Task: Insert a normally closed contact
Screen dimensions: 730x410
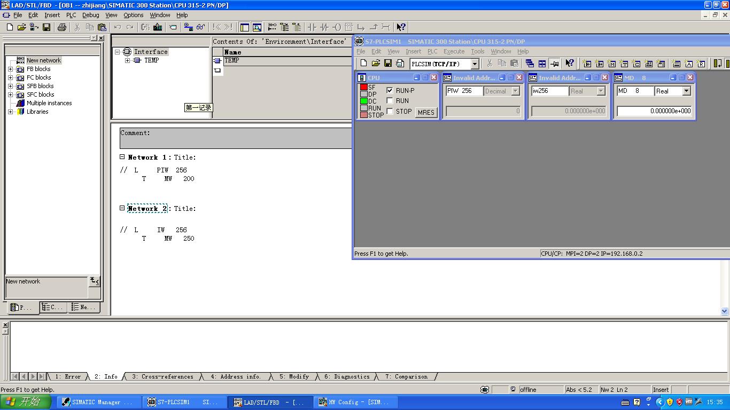Action: (x=324, y=27)
